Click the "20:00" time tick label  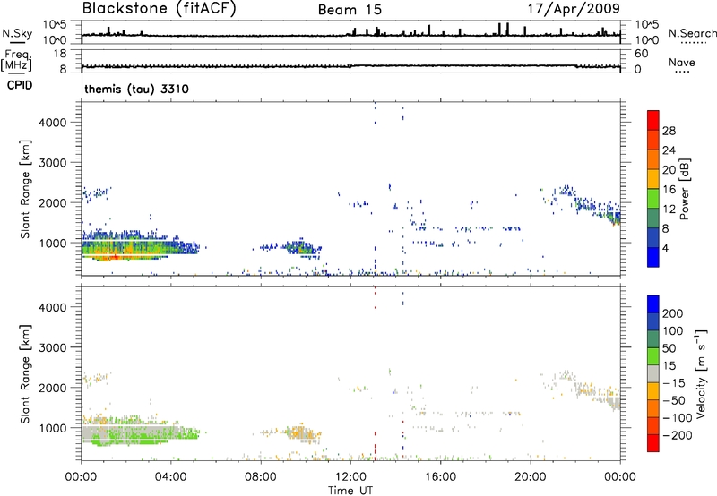530,477
